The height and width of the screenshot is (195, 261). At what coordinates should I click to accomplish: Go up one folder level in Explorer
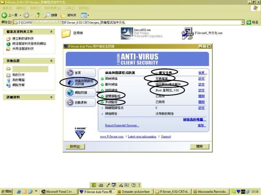point(38,15)
